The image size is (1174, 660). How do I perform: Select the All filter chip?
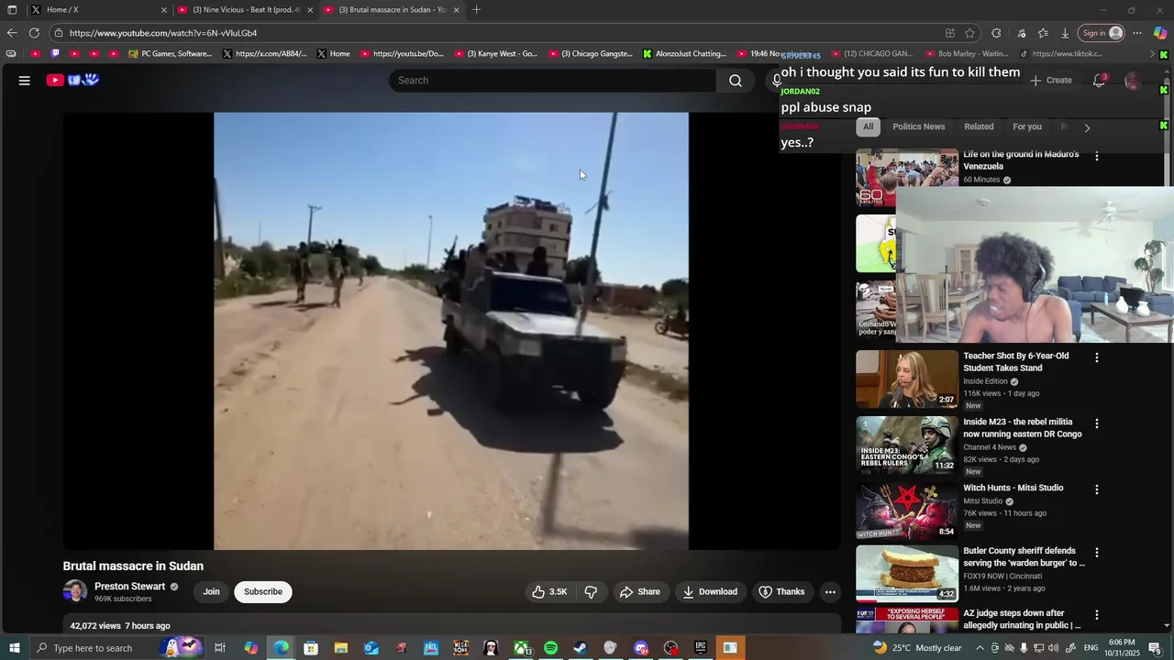tap(868, 126)
